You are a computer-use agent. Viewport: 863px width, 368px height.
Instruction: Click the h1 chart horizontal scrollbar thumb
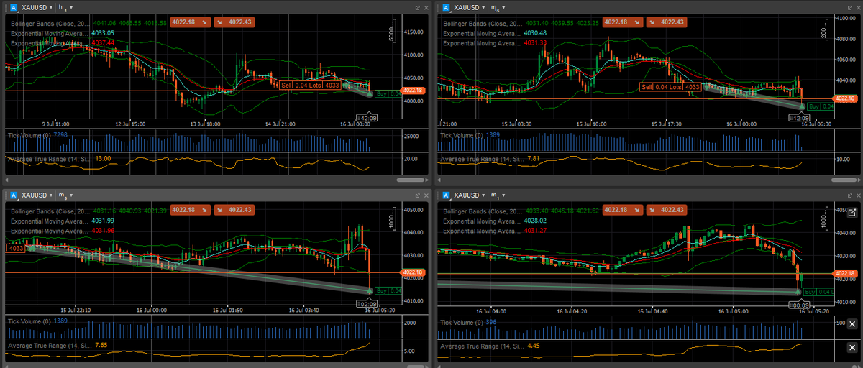coord(411,179)
